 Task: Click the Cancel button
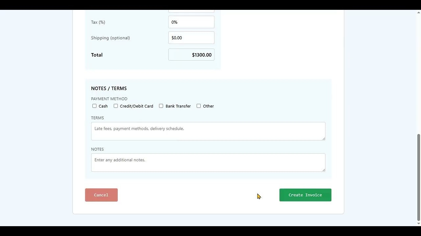[101, 195]
